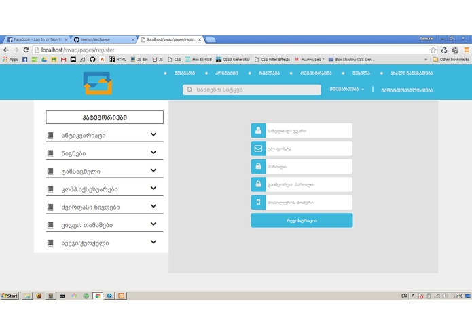Open the მთავარი menu item

pos(185,73)
